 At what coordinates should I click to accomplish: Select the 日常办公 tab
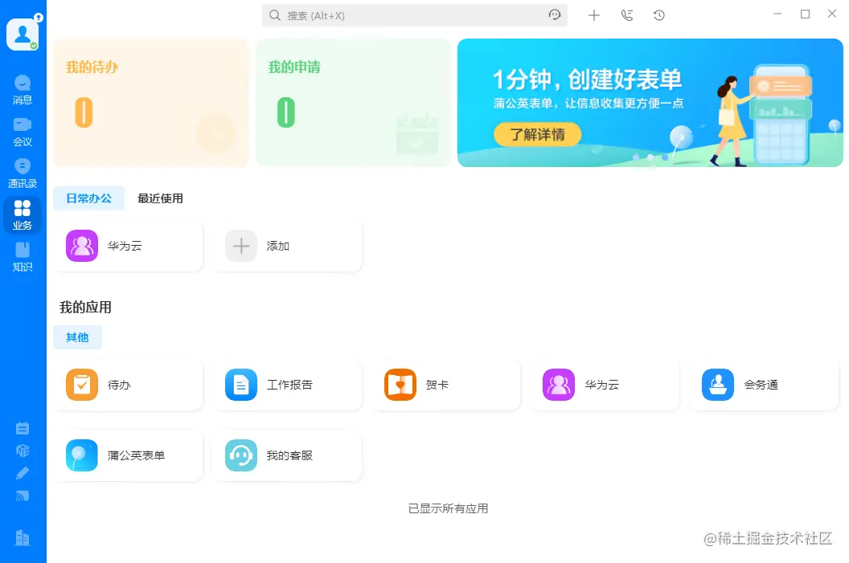[88, 198]
